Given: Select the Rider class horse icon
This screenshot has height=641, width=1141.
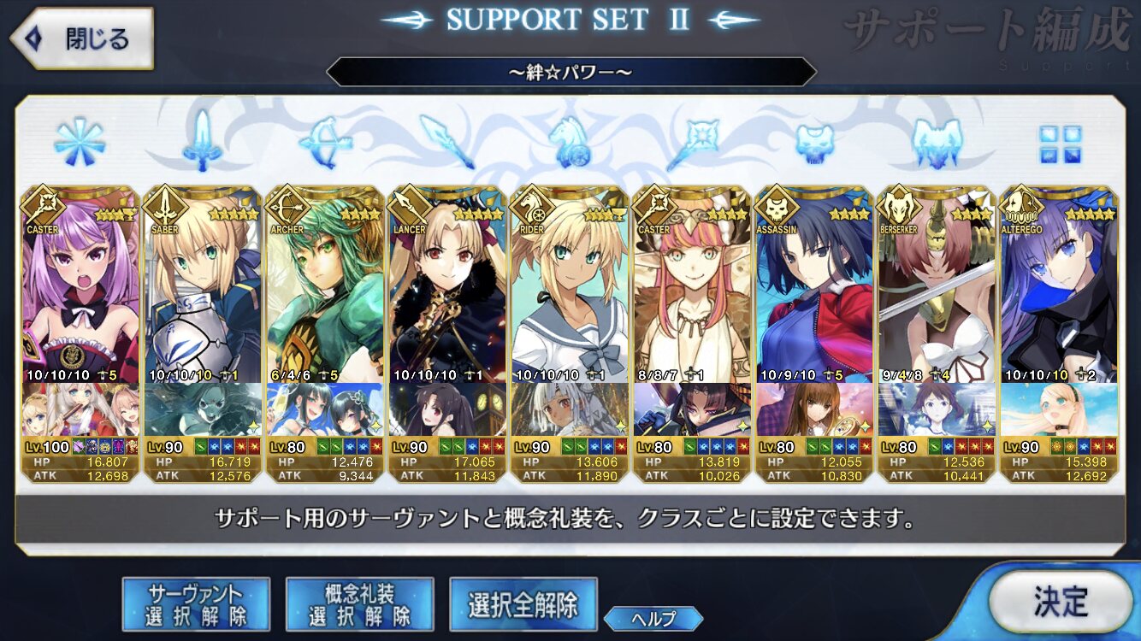Looking at the screenshot, I should point(570,142).
